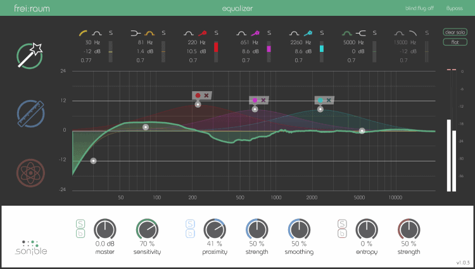
Task: Click the cyan gain bar of the 2260 Hz band
Action: [322, 49]
